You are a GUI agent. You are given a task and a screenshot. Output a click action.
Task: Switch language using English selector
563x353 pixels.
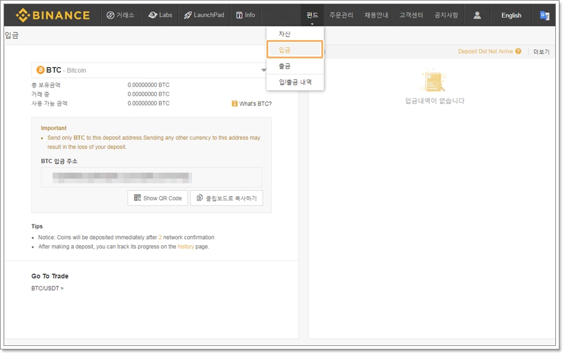pos(511,15)
